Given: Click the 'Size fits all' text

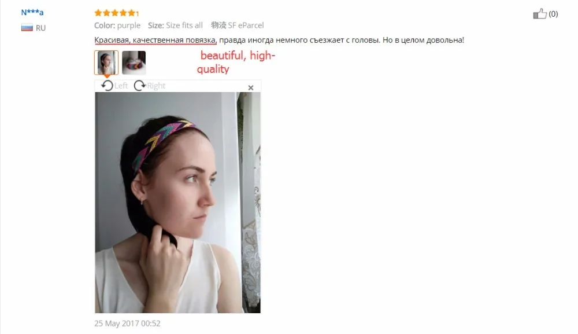Looking at the screenshot, I should tap(184, 25).
